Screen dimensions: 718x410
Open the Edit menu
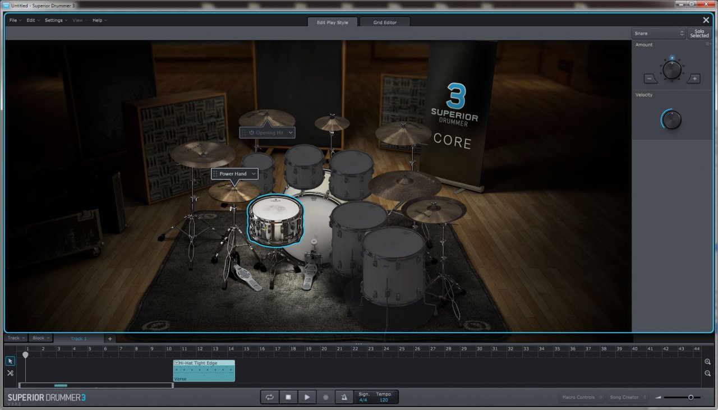tap(33, 20)
